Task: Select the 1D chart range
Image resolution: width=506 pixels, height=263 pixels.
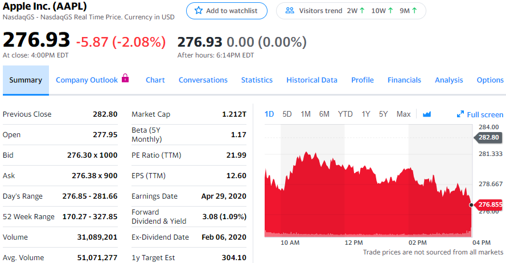Action: pyautogui.click(x=270, y=114)
